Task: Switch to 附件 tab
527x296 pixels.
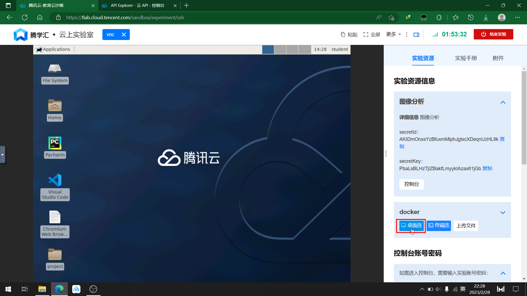Action: (498, 58)
